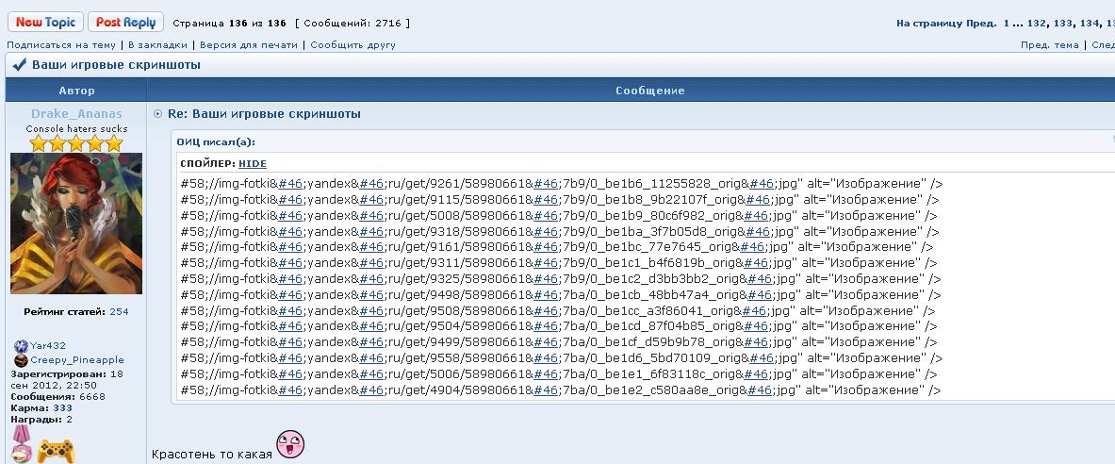Collapse the spoiler with the HIDE link
Image resolution: width=1115 pixels, height=464 pixels.
(253, 163)
